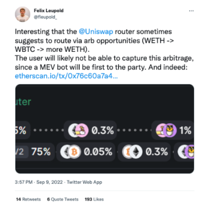Open the etherscan.io transaction link

point(66,76)
